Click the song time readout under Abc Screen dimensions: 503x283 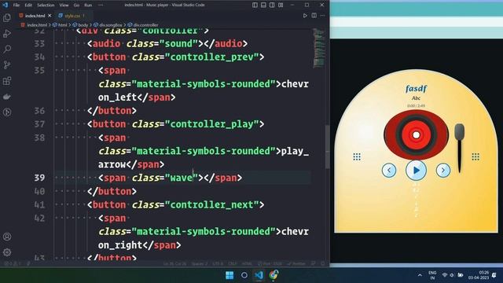[x=416, y=105]
